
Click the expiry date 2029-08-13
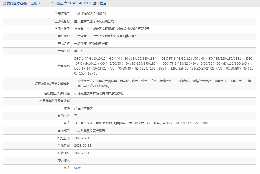coord(83,153)
